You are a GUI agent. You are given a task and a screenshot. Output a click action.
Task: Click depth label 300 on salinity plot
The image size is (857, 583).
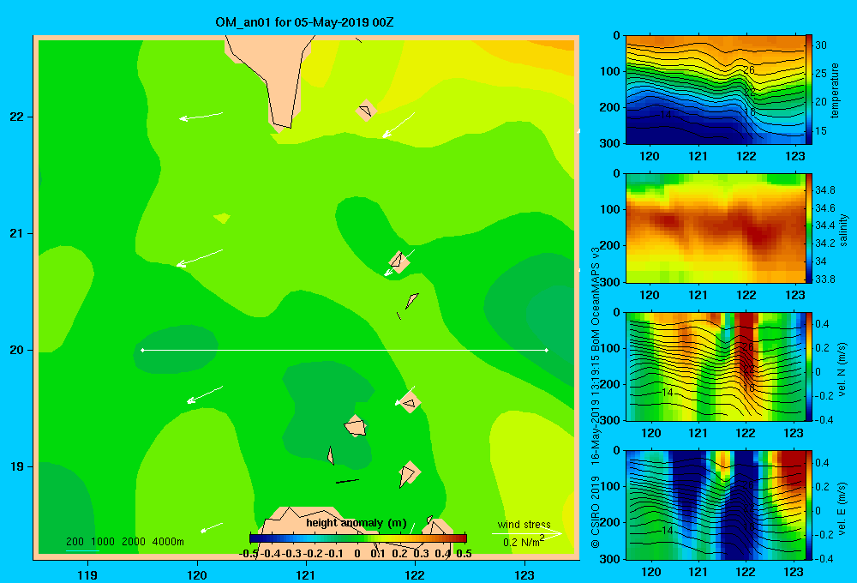pos(610,282)
